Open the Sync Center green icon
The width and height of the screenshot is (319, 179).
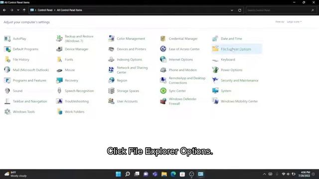tap(163, 90)
